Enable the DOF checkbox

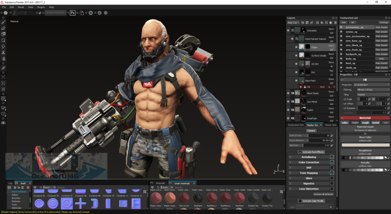click(332, 168)
